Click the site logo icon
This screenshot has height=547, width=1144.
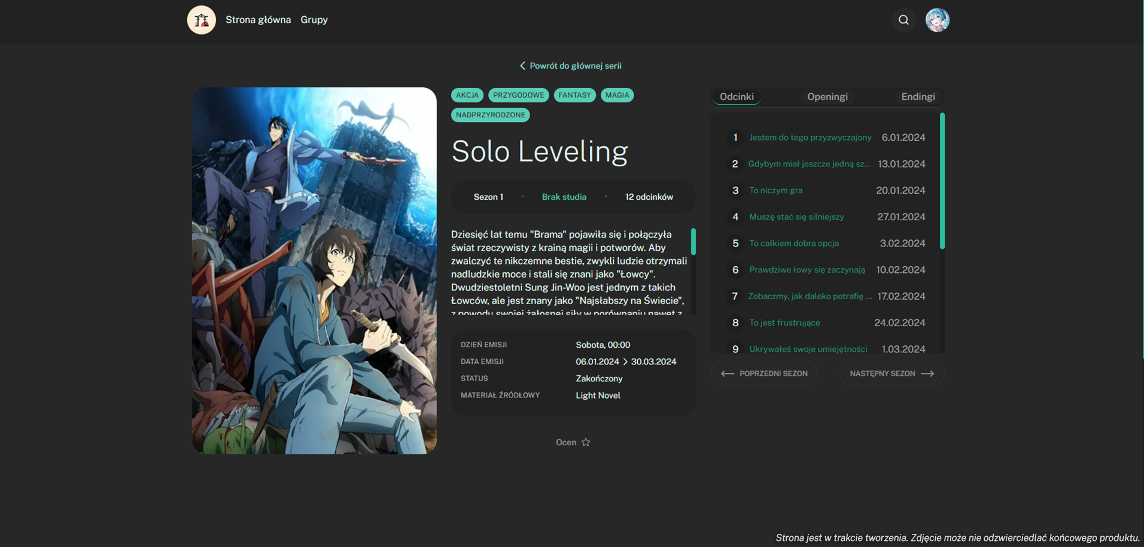click(201, 20)
